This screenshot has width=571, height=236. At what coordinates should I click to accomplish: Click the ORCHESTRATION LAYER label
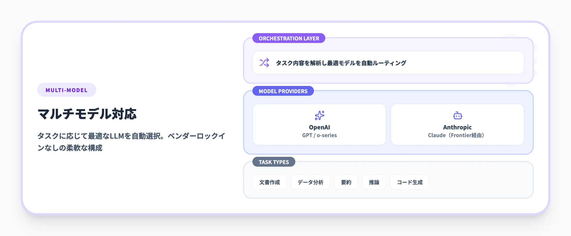point(289,38)
